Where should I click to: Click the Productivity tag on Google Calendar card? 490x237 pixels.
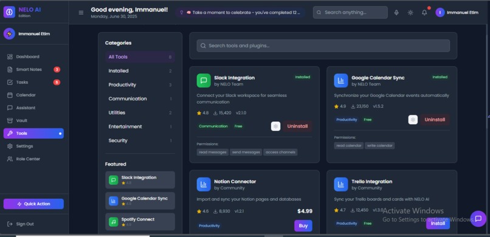tap(347, 119)
